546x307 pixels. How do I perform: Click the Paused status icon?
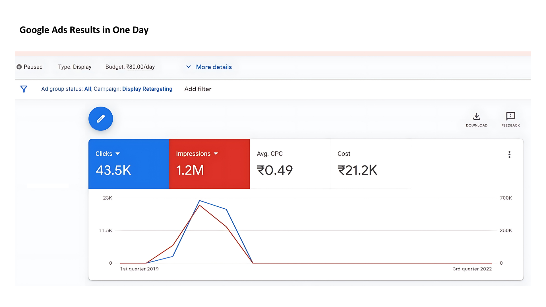coord(19,67)
